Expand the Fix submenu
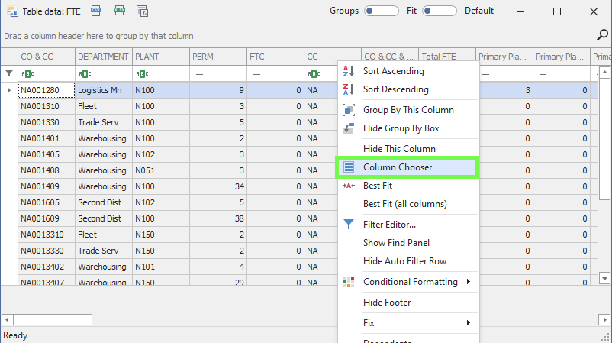The image size is (612, 343). (468, 323)
